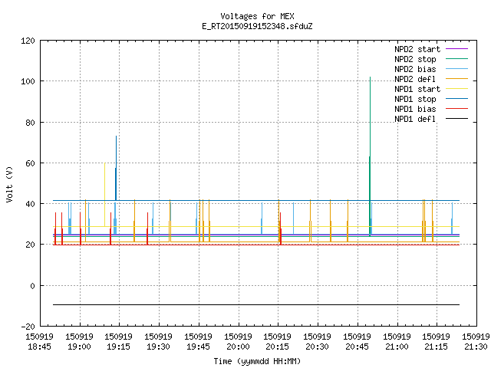Select the 'NPD1 start' legend label

(x=417, y=89)
